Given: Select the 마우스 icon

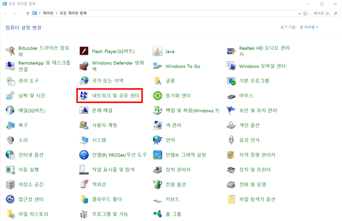Looking at the screenshot, I should pos(231,96).
